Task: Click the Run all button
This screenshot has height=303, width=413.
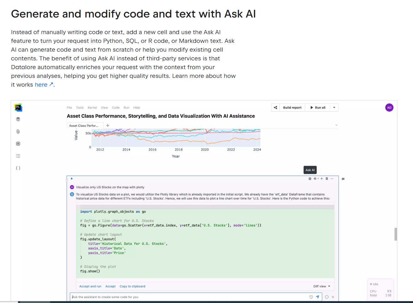Action: coord(318,108)
